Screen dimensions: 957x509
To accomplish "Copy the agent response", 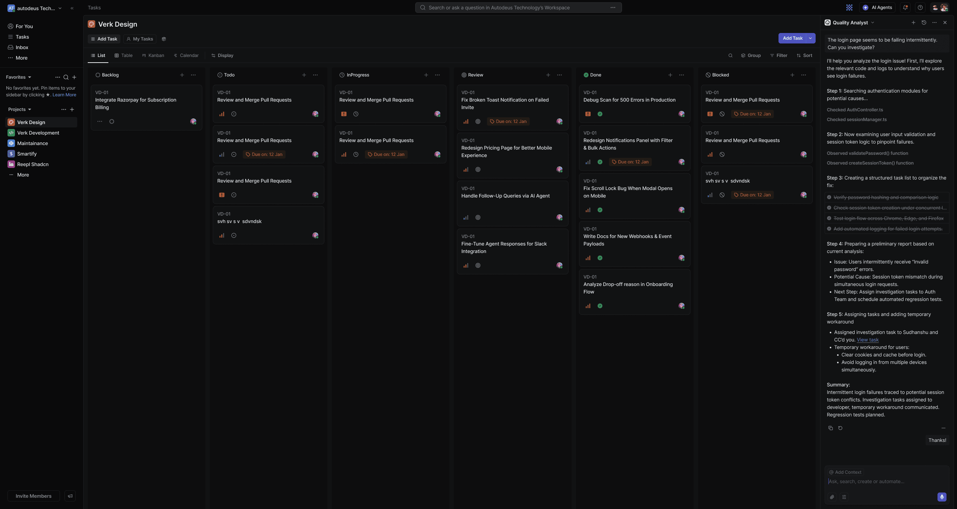I will [x=830, y=428].
